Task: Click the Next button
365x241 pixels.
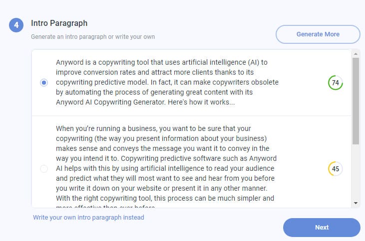Action: [322, 227]
